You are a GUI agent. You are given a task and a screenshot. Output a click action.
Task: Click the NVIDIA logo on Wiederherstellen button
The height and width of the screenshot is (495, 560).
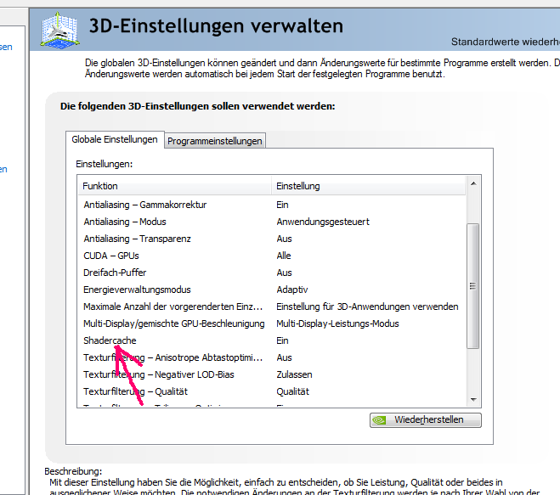pyautogui.click(x=379, y=420)
